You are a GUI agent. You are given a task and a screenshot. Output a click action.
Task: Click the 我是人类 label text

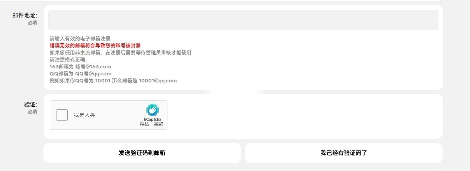[84, 115]
